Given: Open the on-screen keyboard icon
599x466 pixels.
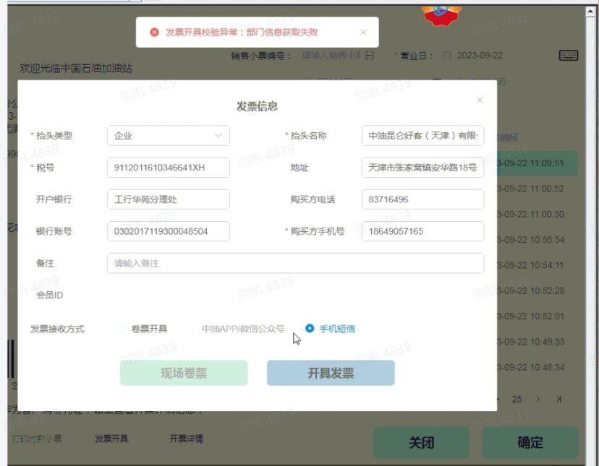Looking at the screenshot, I should [568, 56].
